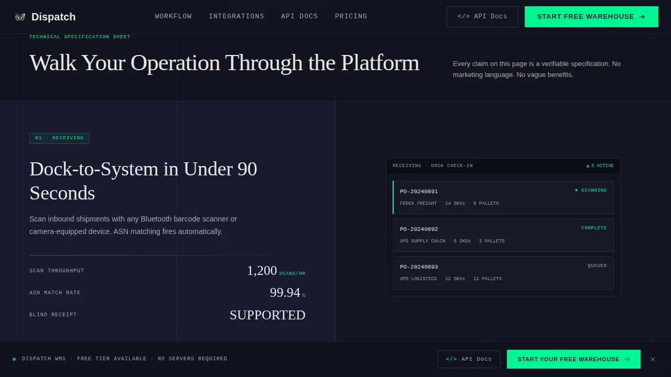
Task: Click code brackets icon in bottom banner
Action: coord(451,359)
